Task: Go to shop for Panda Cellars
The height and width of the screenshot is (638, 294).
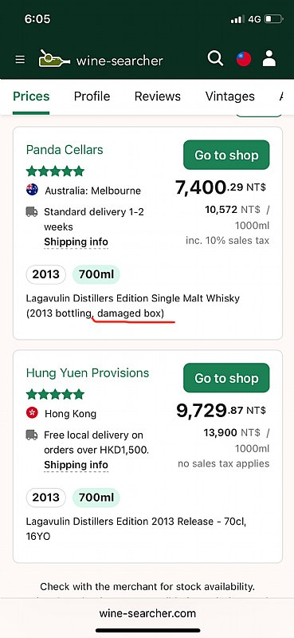Action: tap(226, 155)
